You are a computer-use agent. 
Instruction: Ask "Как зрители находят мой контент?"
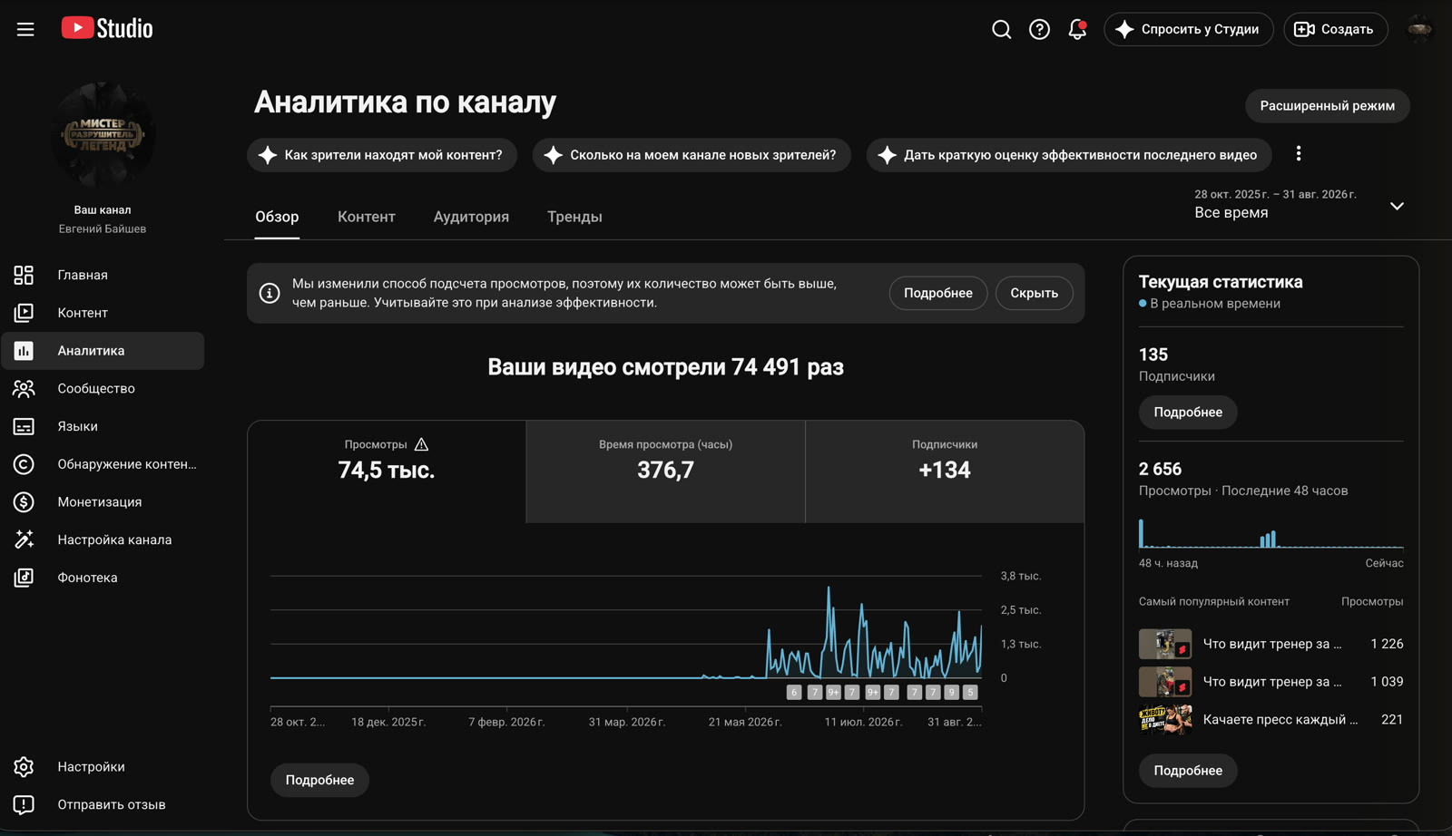point(382,155)
